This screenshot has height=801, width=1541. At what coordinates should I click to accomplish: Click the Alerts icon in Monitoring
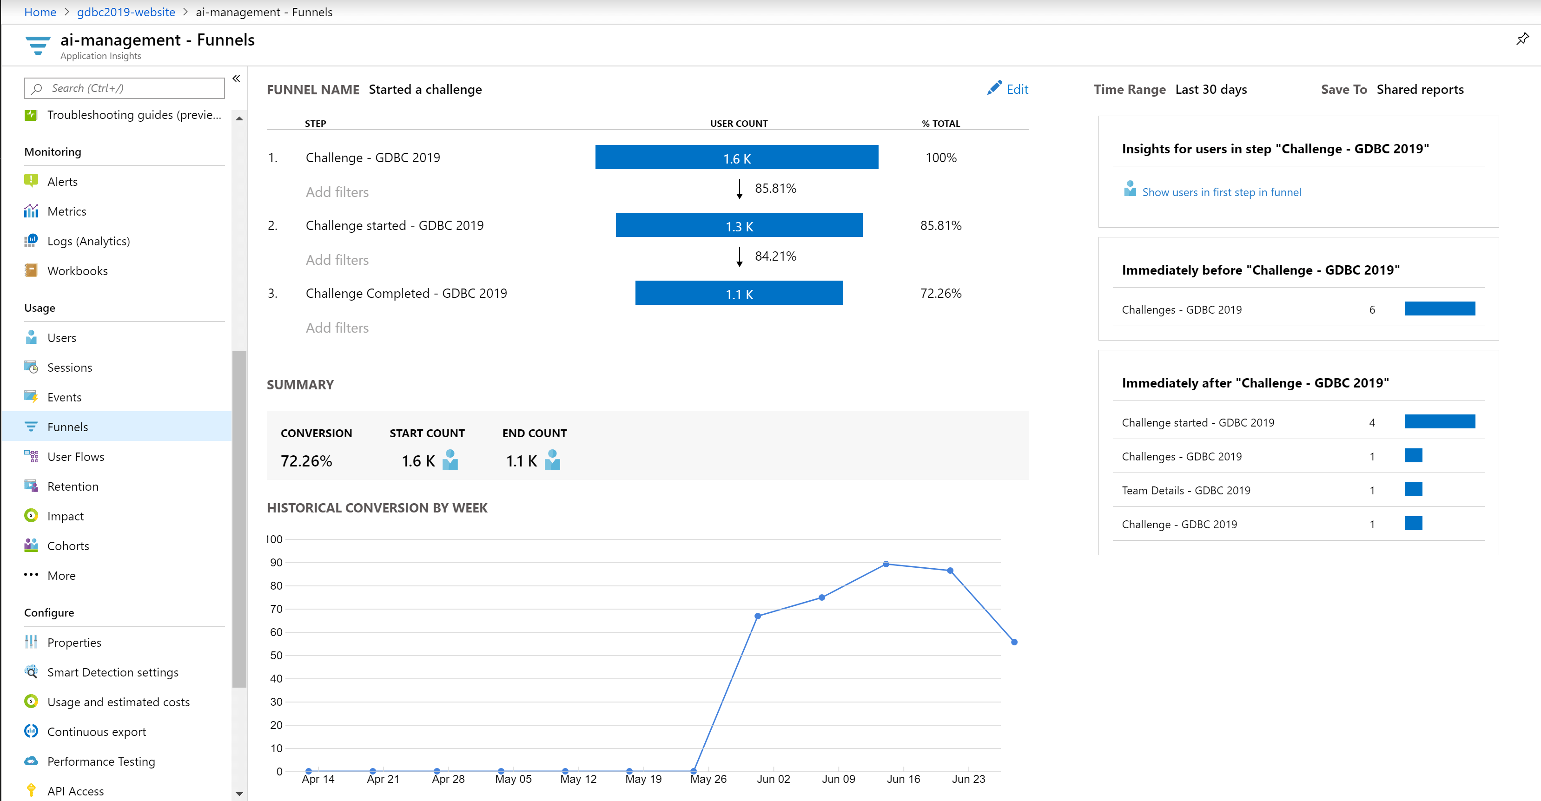click(x=31, y=181)
